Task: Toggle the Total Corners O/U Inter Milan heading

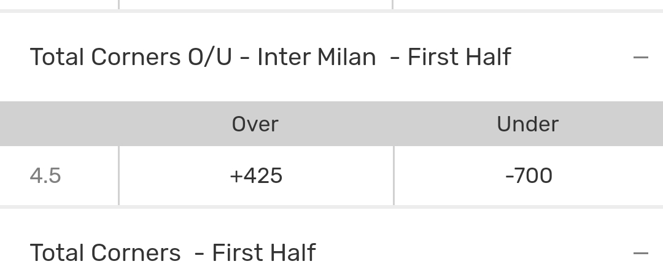Action: coord(270,58)
